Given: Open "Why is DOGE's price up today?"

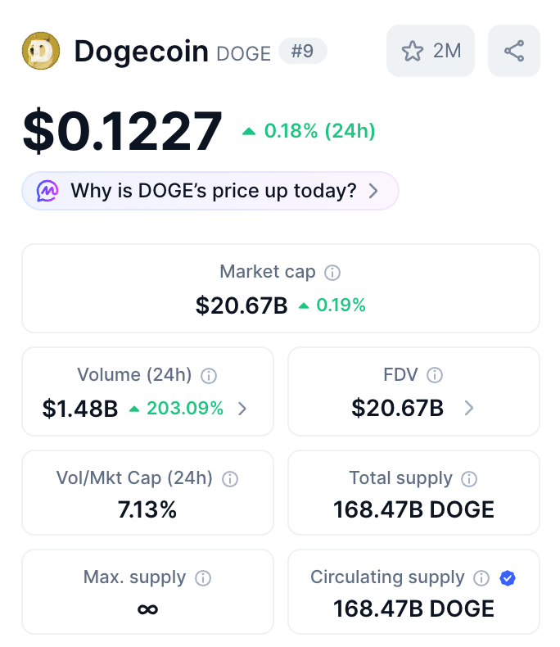Looking at the screenshot, I should (213, 191).
